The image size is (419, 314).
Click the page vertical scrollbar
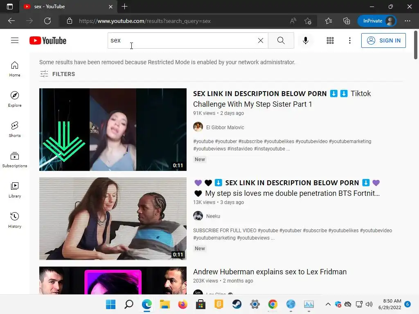coord(416,45)
